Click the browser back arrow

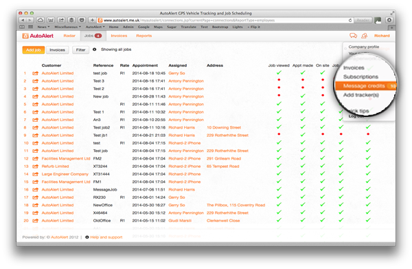pos(23,20)
